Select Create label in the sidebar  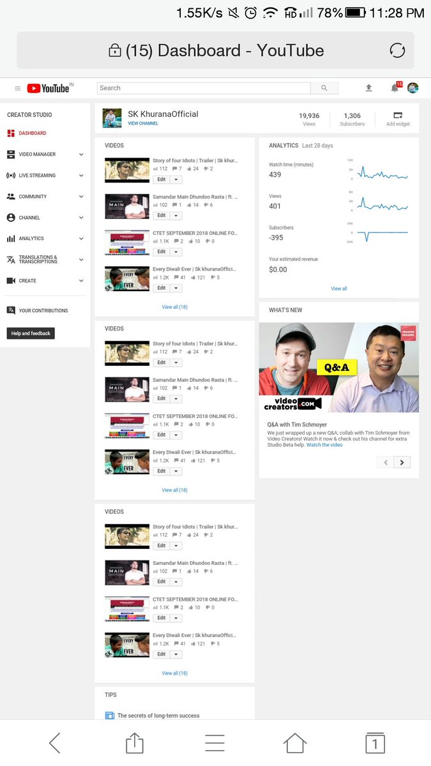pyautogui.click(x=27, y=281)
